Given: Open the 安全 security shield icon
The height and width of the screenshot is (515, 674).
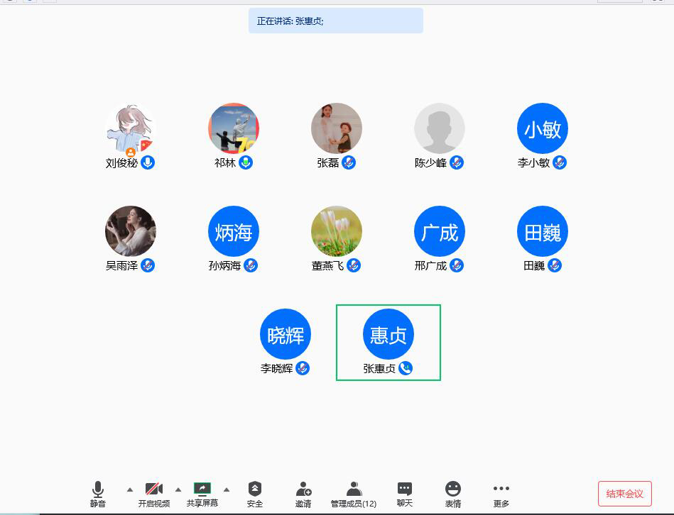Looking at the screenshot, I should 255,489.
